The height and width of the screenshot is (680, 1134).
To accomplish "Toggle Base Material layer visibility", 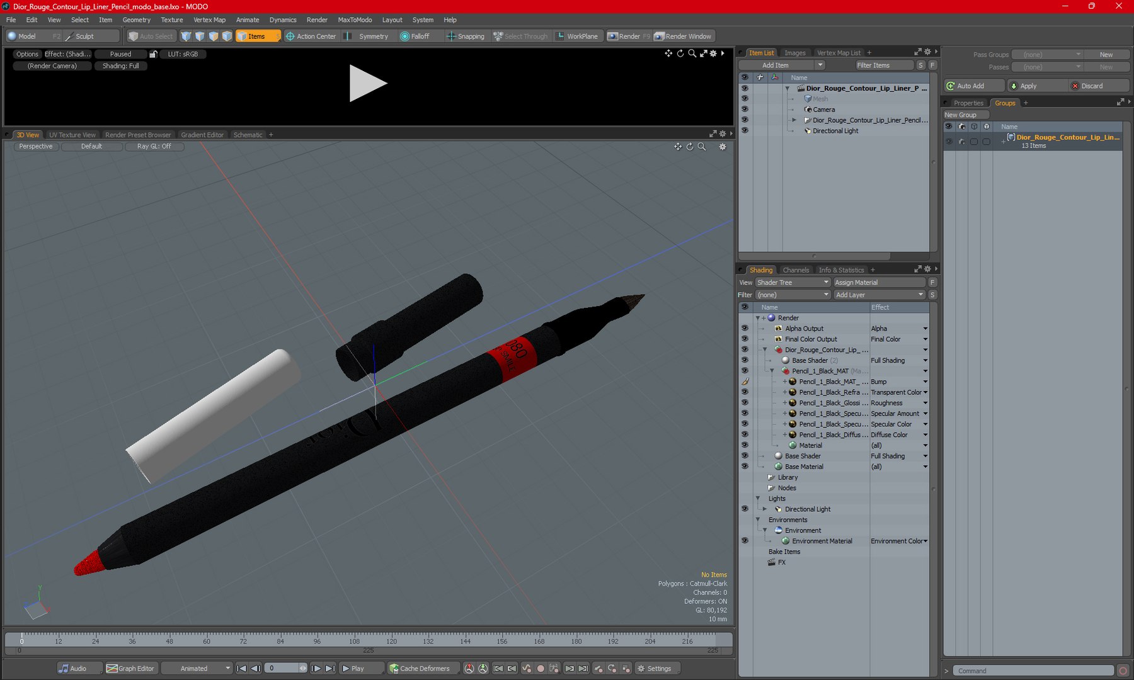I will click(745, 467).
